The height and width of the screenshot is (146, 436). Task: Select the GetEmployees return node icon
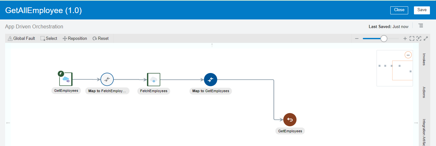290,120
